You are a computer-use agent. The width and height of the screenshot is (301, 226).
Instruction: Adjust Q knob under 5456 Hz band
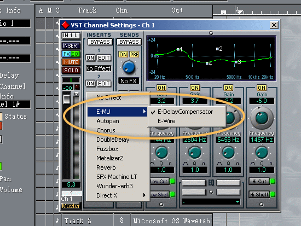(228, 153)
